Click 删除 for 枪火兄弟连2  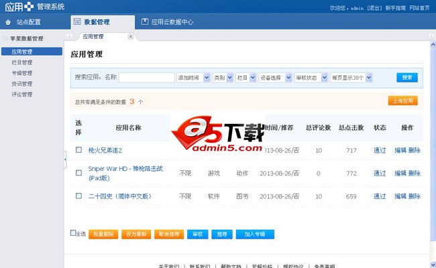click(415, 150)
